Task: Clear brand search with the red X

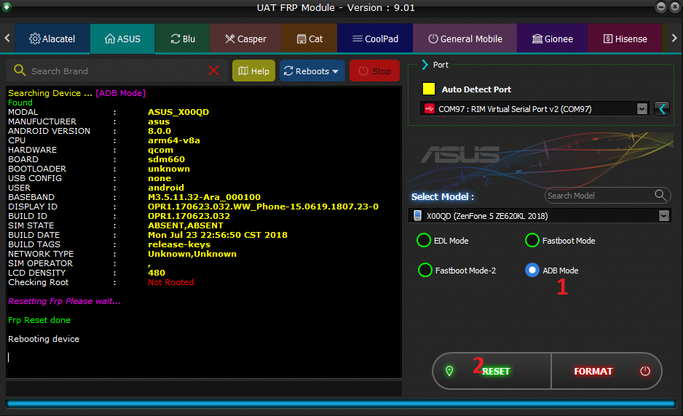Action: 214,70
